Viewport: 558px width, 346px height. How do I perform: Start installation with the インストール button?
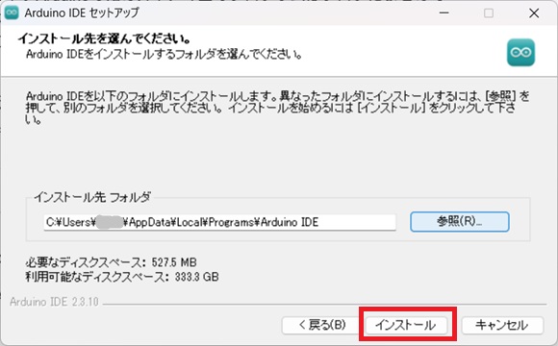[406, 325]
